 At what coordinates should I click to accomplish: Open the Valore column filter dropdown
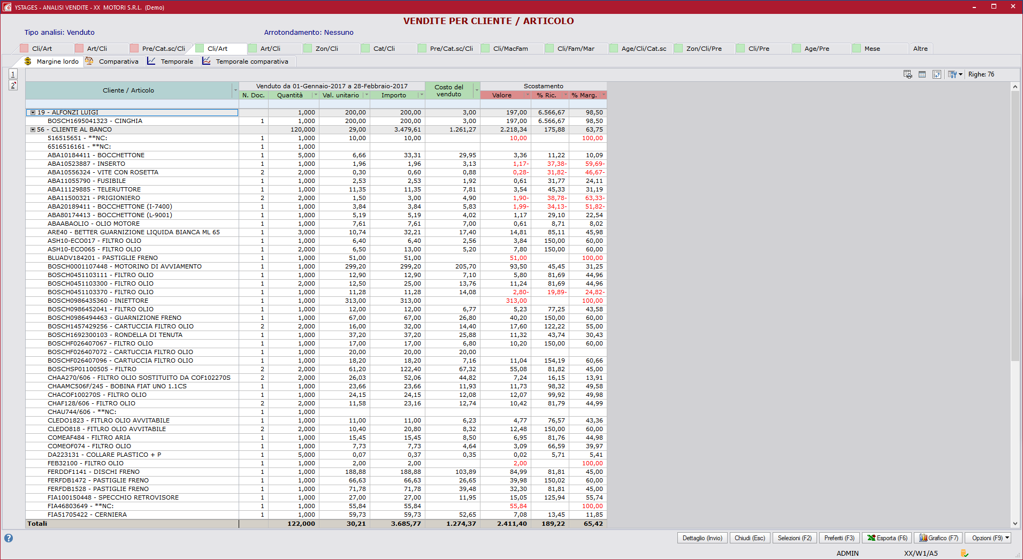click(x=528, y=95)
